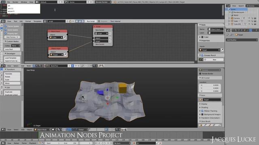The height and width of the screenshot is (145, 259).
Task: Toggle Scene Update checkbox in node sidebar
Action: click(x=5, y=30)
